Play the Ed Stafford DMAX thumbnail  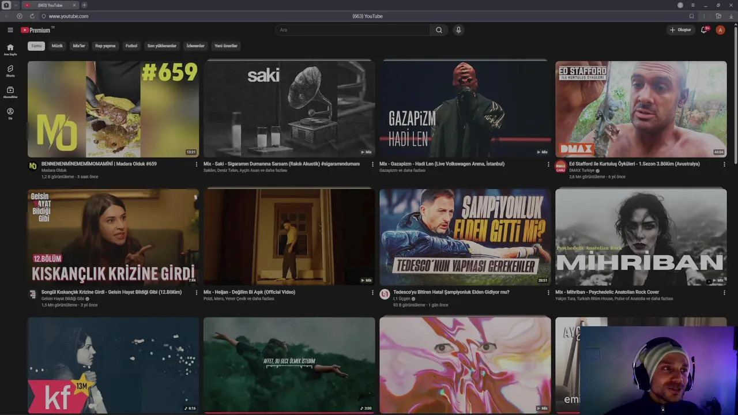641,109
